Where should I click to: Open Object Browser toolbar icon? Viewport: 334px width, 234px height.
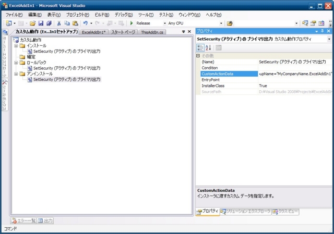click(x=321, y=23)
